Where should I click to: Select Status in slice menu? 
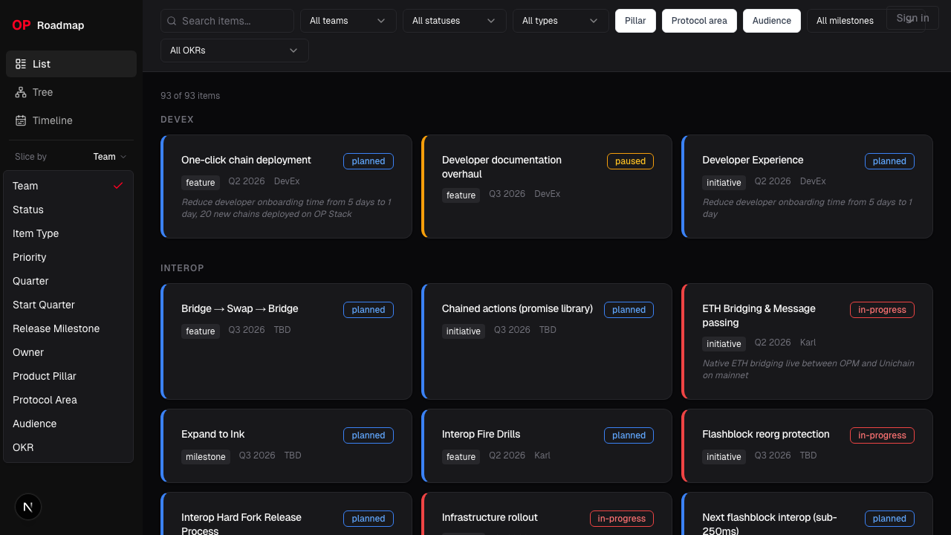tap(68, 210)
